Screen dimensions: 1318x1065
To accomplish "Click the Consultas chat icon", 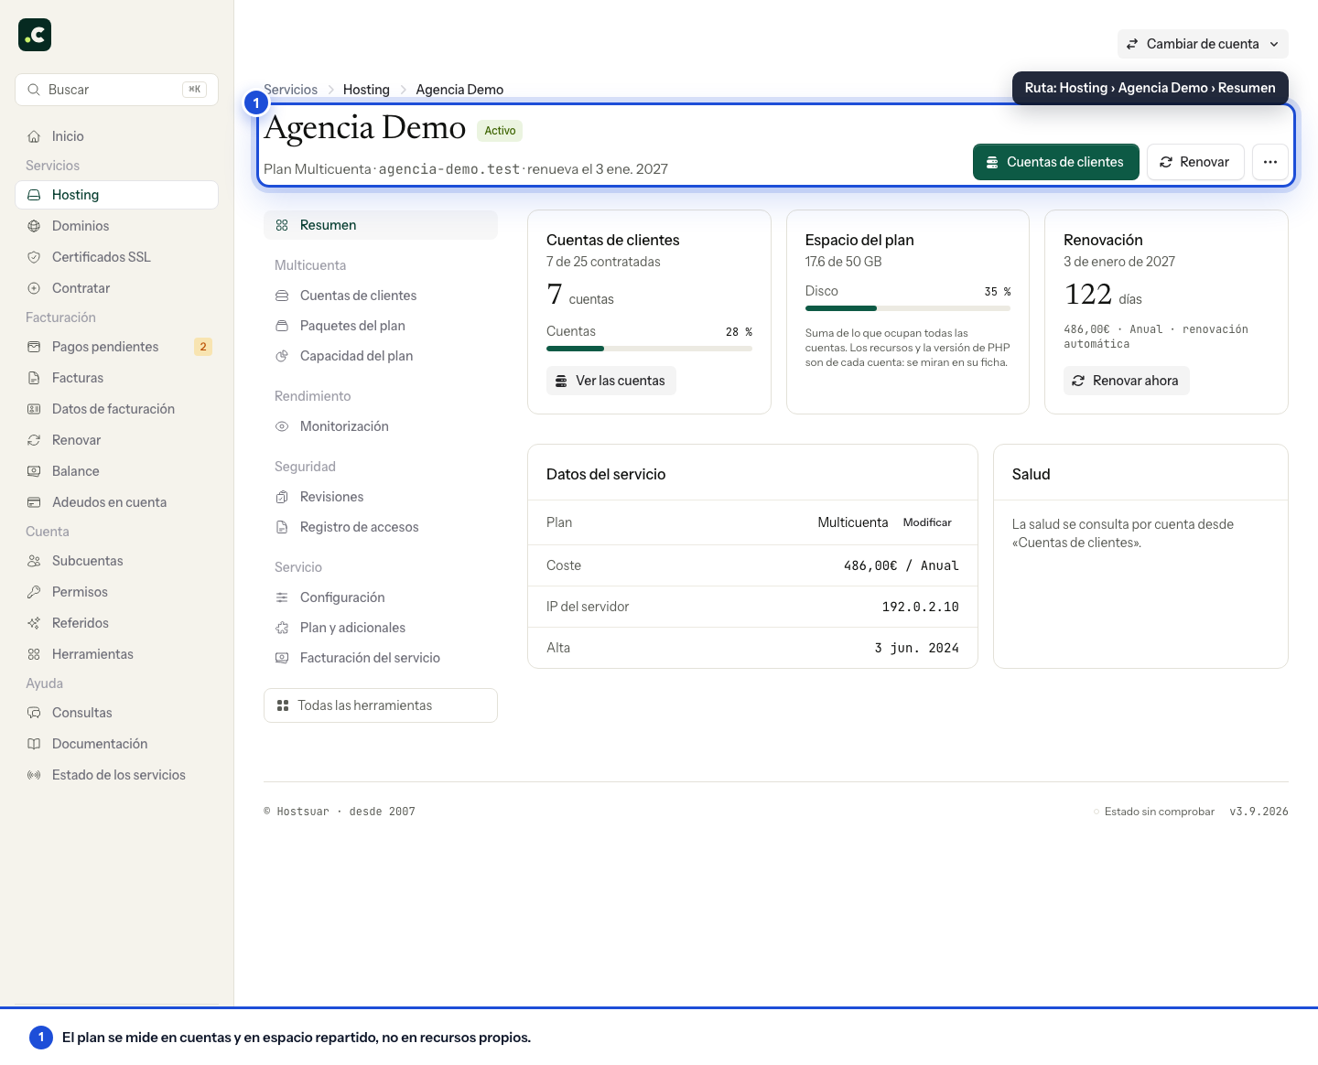I will click(x=34, y=713).
